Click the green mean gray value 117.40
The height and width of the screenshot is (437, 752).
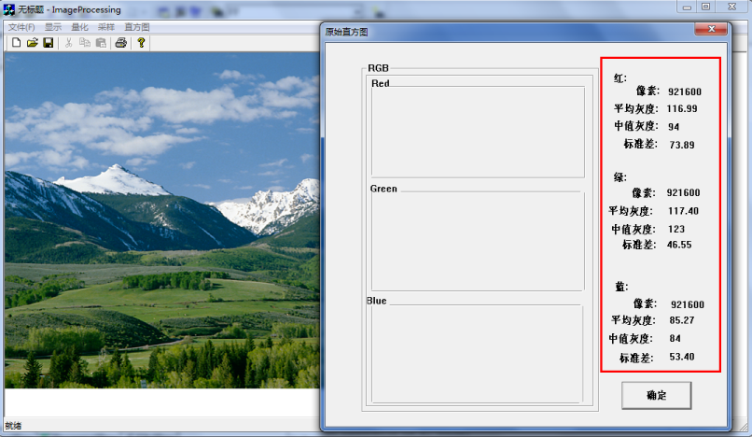click(x=683, y=211)
